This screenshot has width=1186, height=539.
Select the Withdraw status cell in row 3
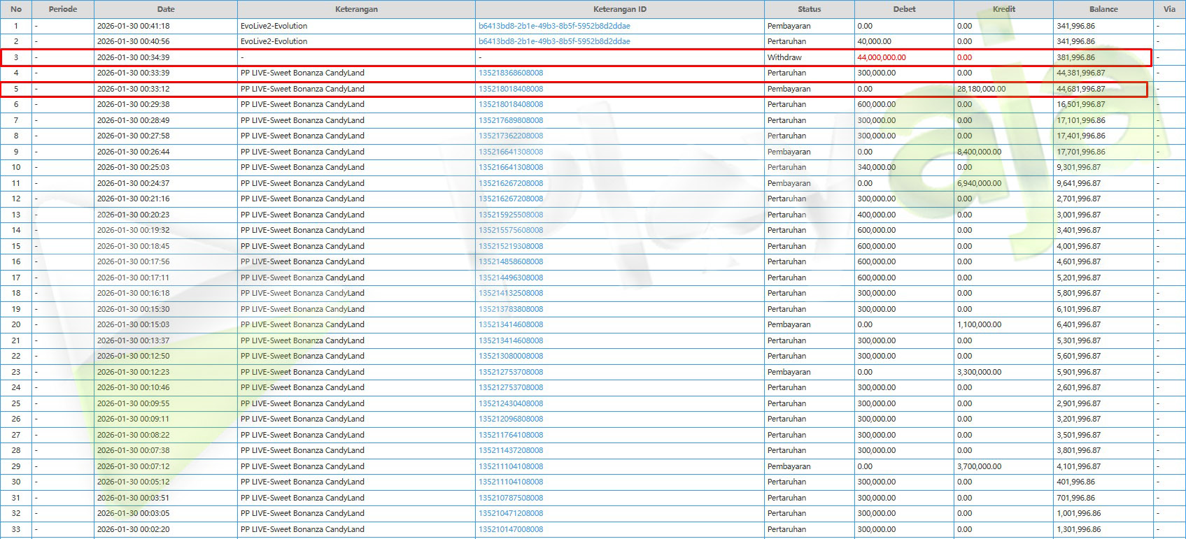[784, 57]
